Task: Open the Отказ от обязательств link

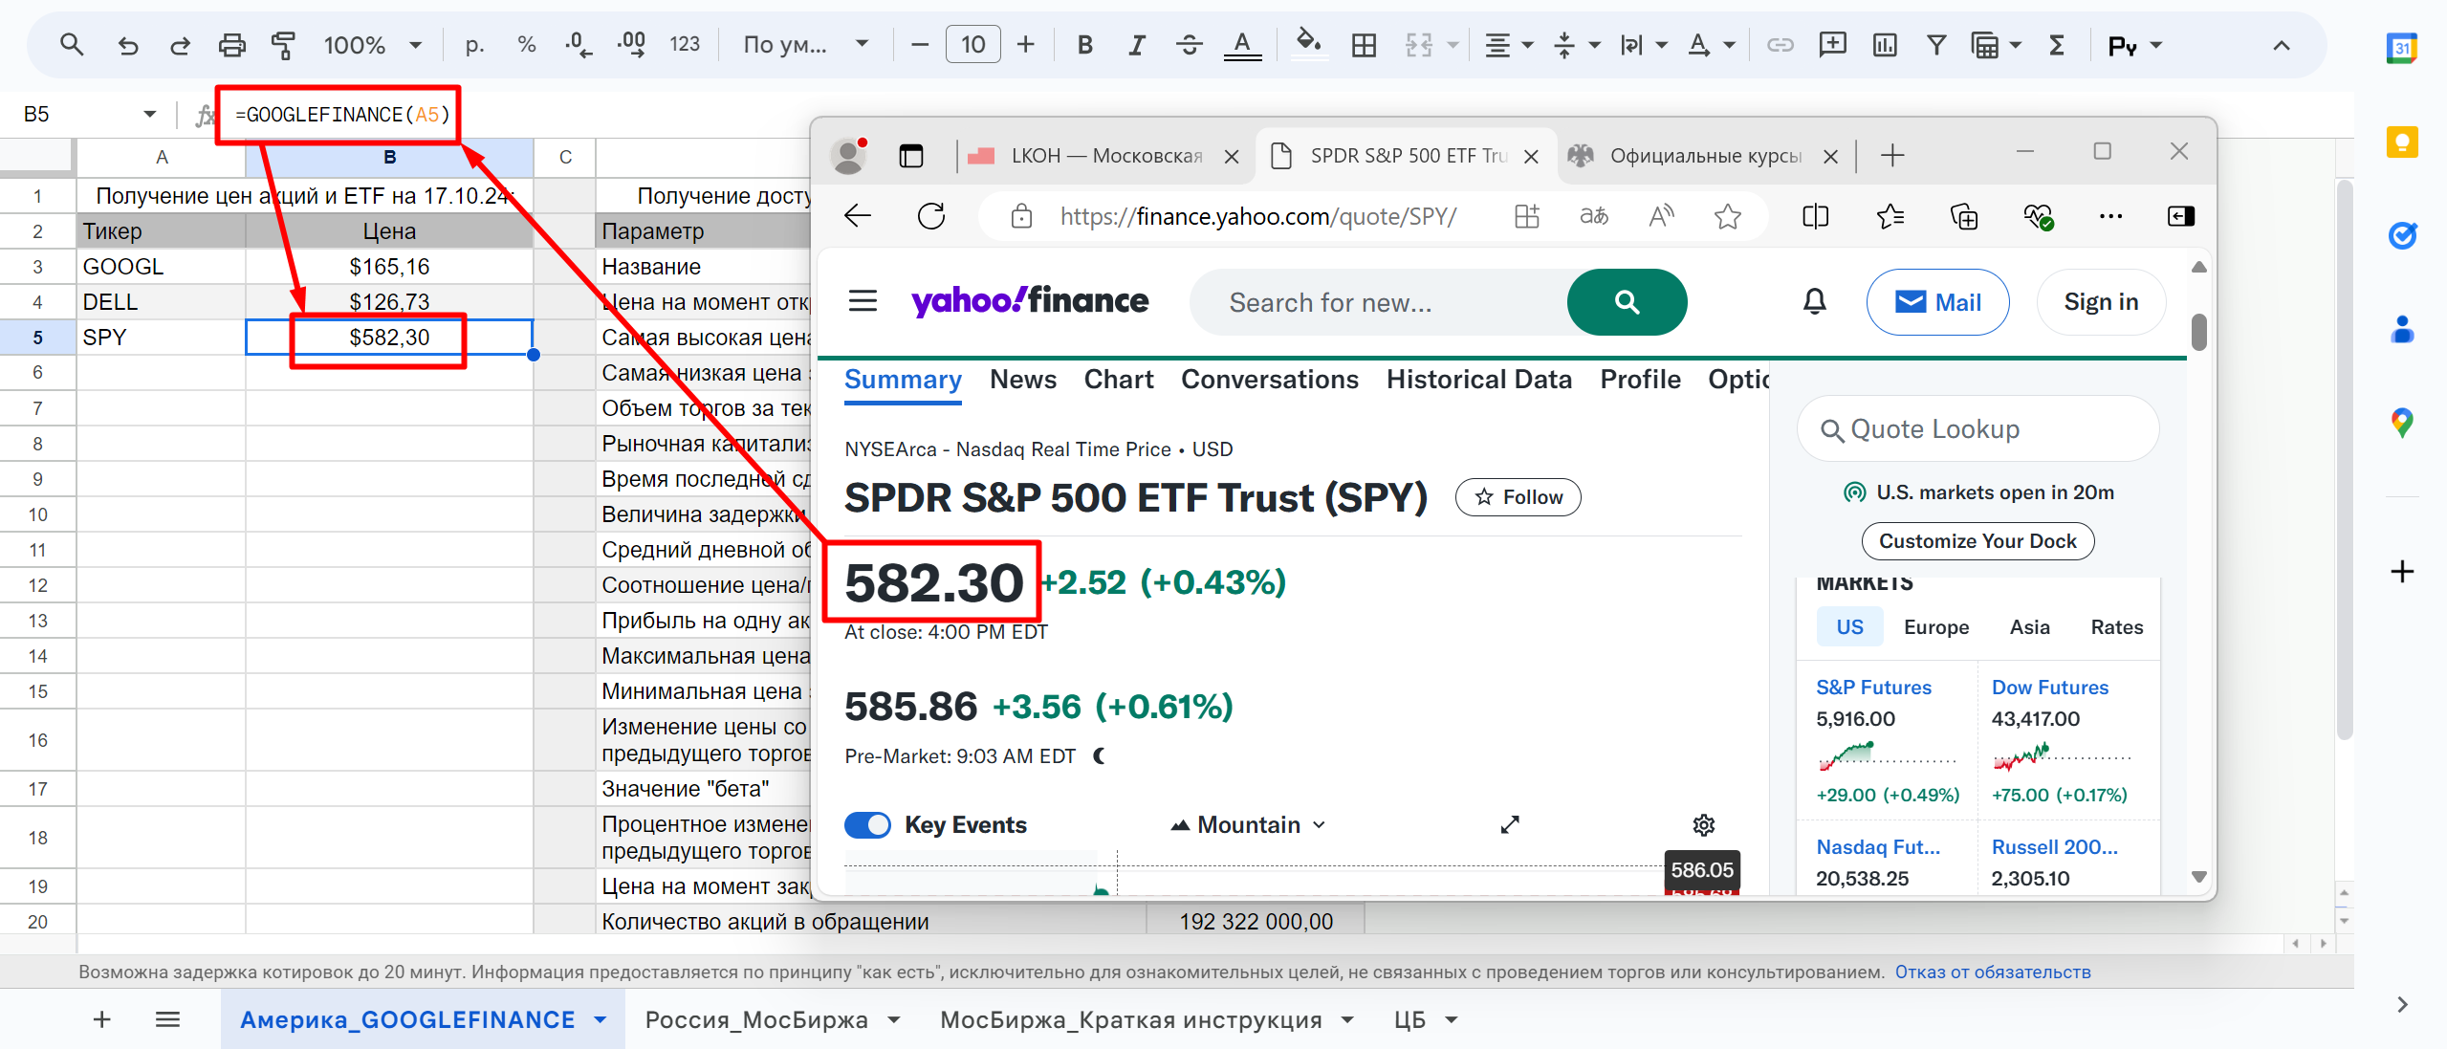Action: (x=1993, y=972)
